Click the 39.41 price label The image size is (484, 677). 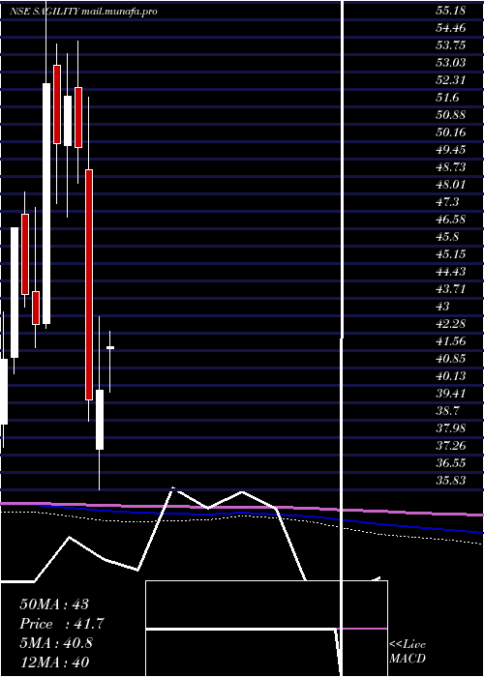tap(451, 393)
